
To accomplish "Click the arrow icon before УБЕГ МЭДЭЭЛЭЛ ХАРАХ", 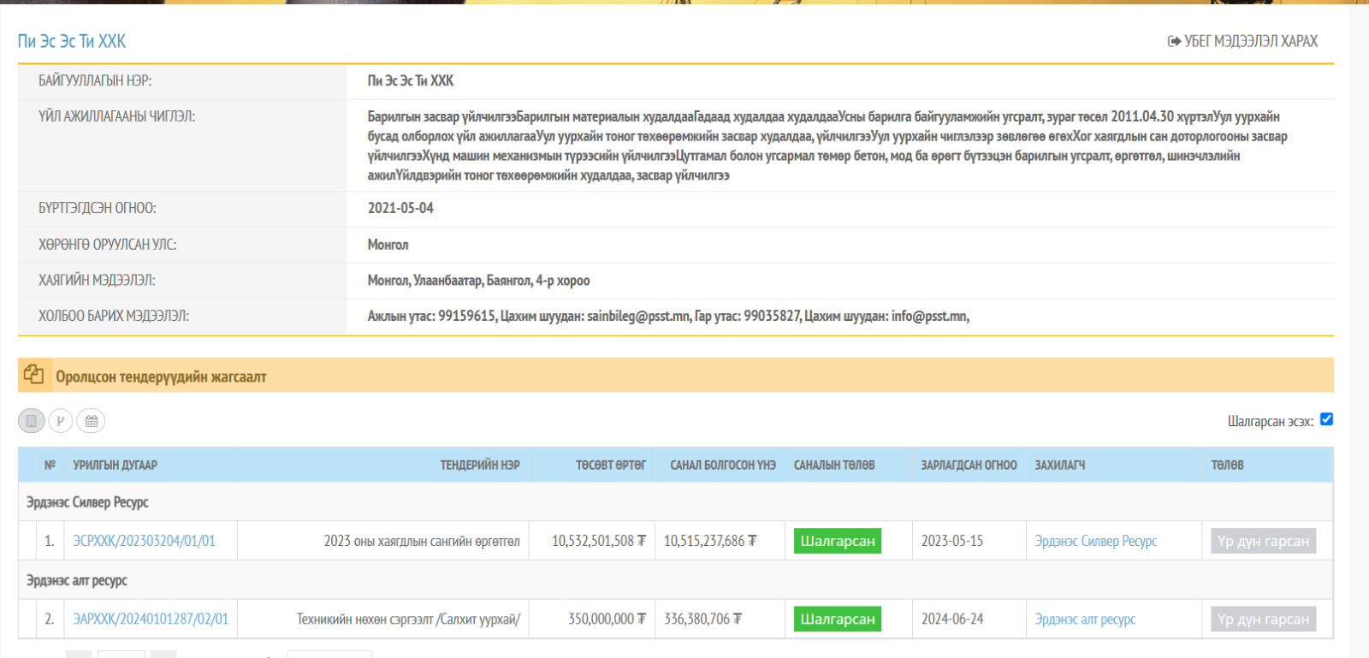I will 1174,41.
